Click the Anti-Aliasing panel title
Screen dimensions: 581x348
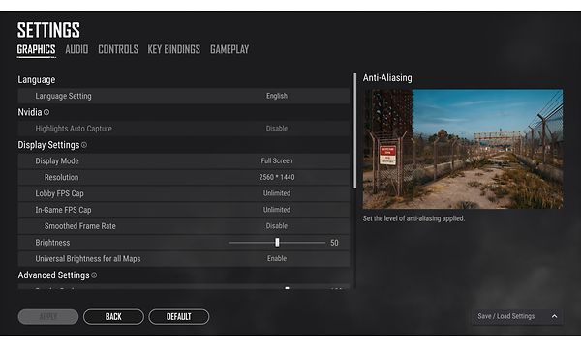387,78
